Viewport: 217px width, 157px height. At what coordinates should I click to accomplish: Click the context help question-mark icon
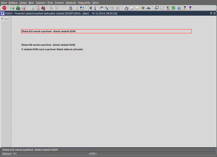pyautogui.click(x=190, y=8)
